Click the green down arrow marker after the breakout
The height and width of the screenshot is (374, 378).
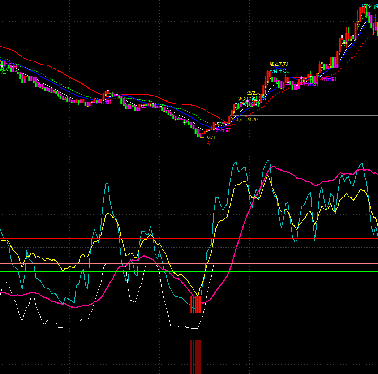click(x=238, y=108)
